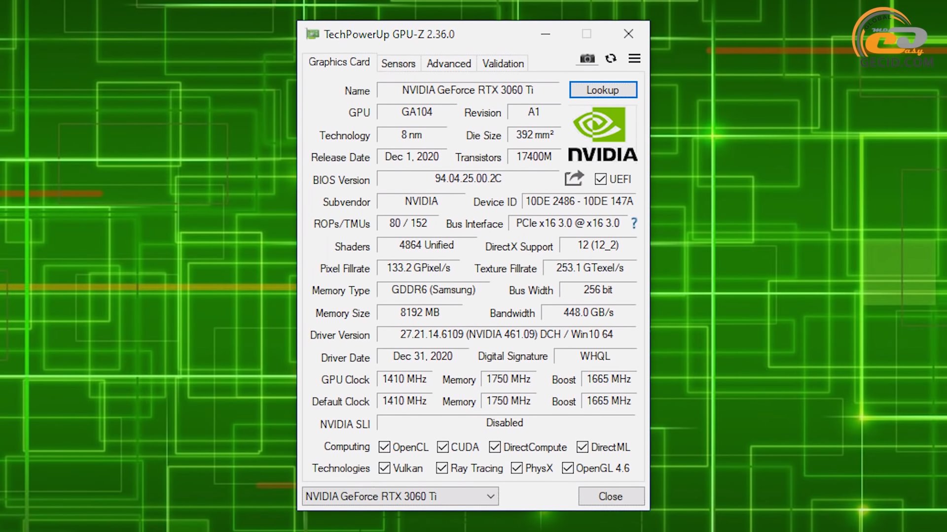This screenshot has width=947, height=532.
Task: Open the GPU selection dropdown
Action: click(x=400, y=496)
